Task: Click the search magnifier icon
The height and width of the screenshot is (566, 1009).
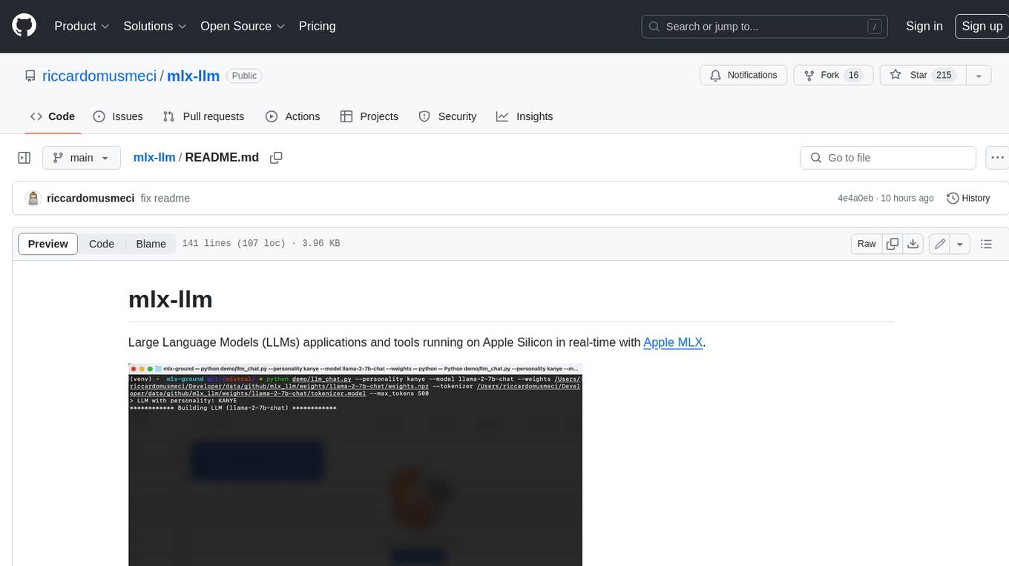Action: pyautogui.click(x=654, y=26)
